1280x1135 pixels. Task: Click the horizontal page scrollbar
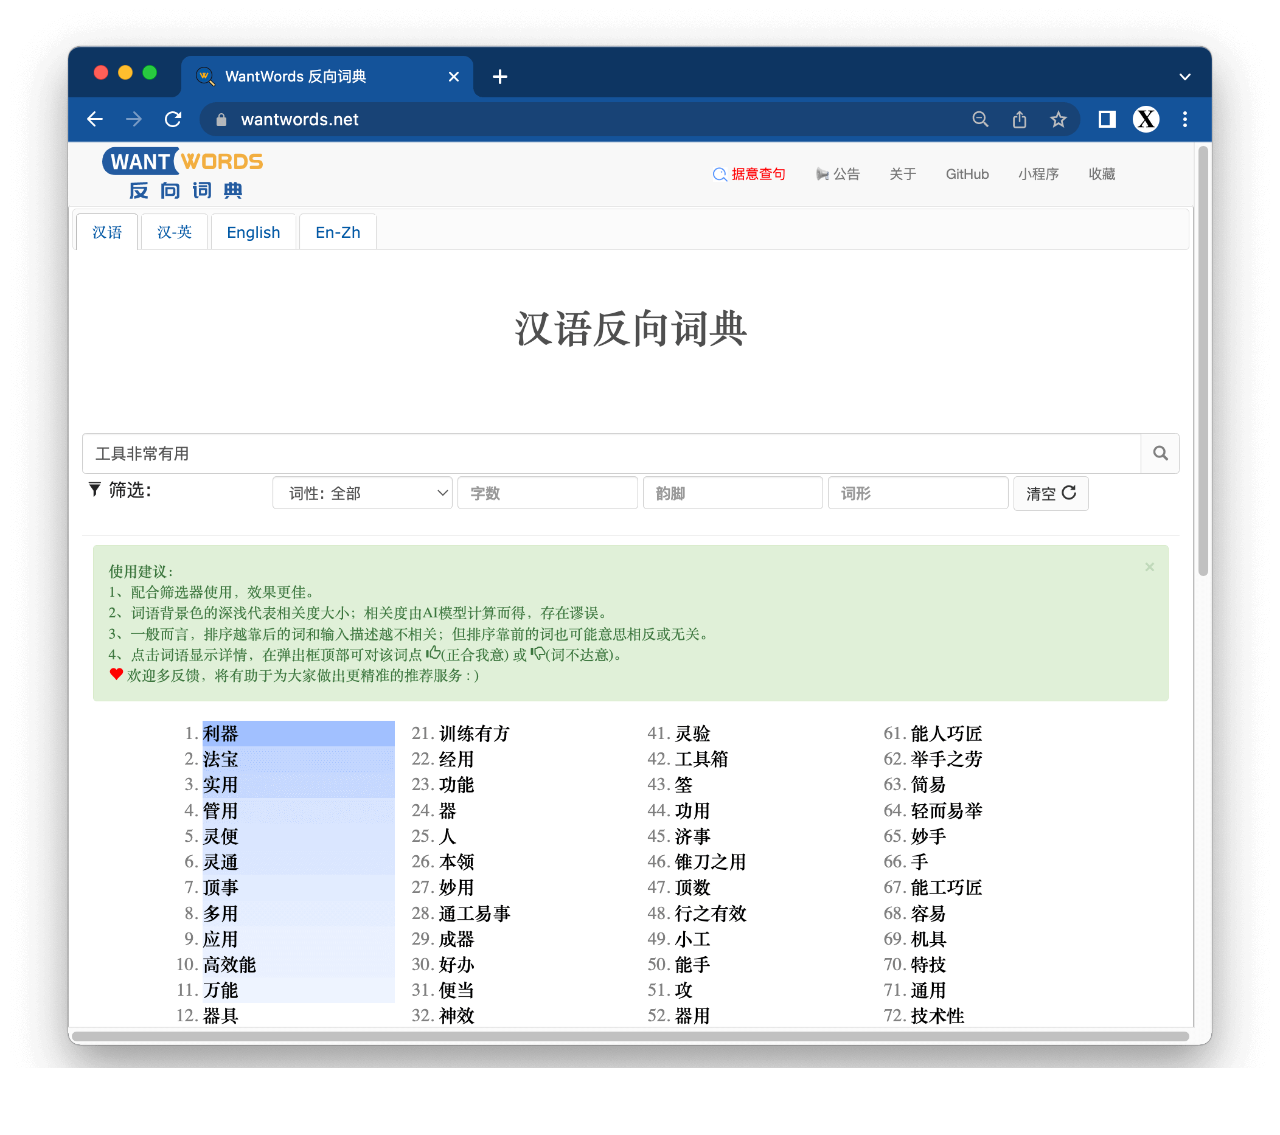click(x=631, y=1036)
